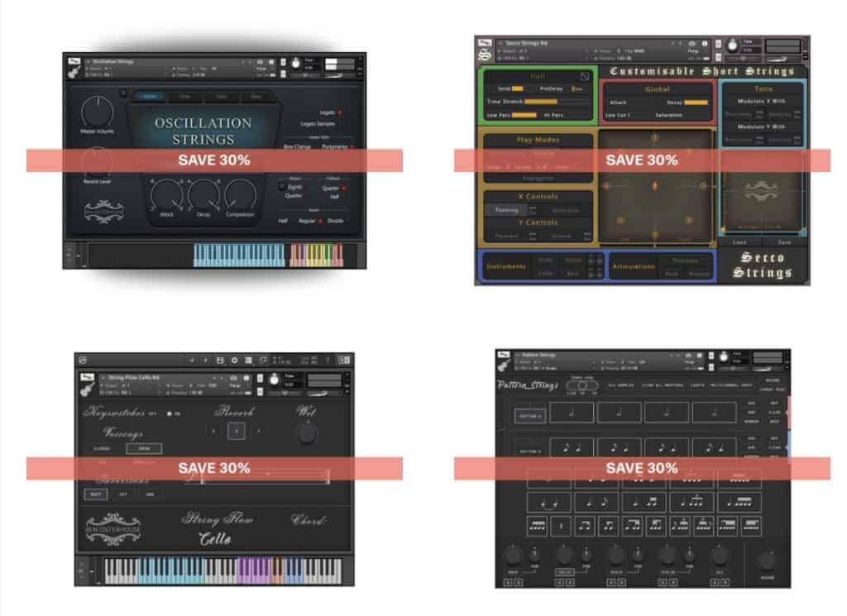Click the camera snapshot icon in String Flow Cello header
The image size is (847, 616).
pos(234,378)
